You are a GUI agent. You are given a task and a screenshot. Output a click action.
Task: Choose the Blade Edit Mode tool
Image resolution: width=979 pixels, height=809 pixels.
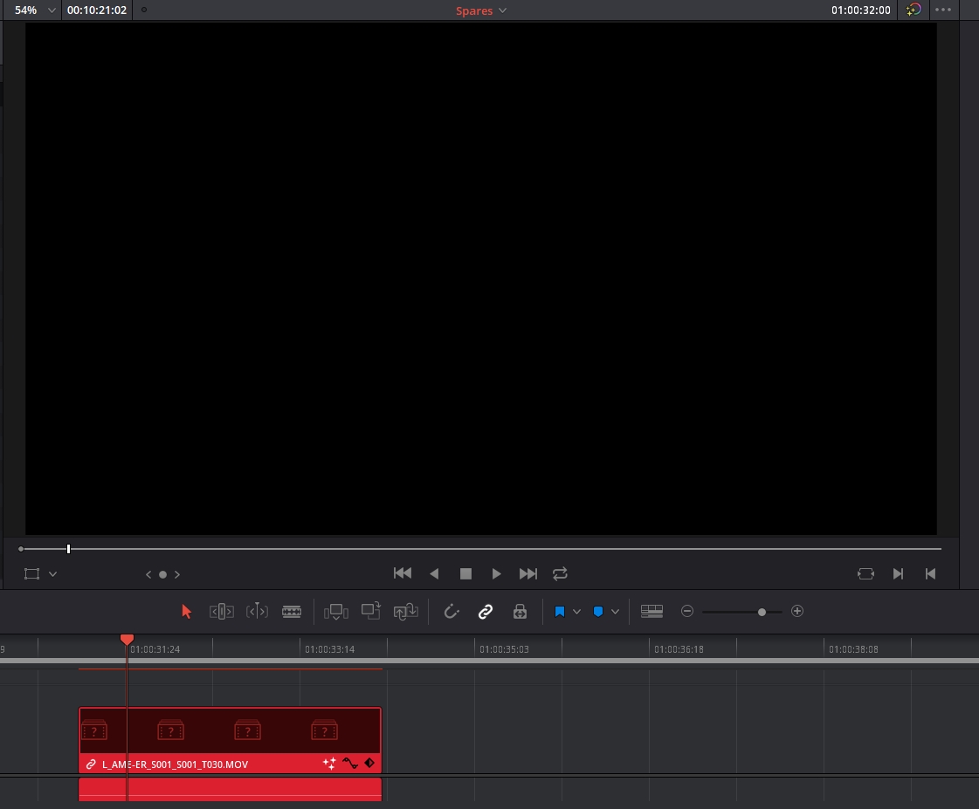click(x=292, y=612)
